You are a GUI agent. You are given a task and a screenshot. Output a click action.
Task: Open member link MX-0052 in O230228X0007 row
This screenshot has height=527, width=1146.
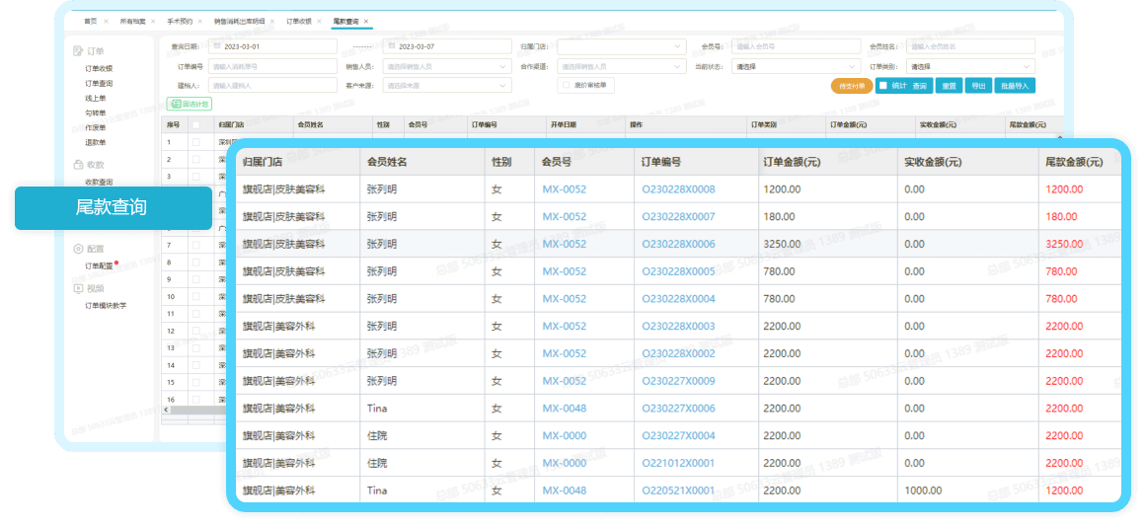pos(565,216)
